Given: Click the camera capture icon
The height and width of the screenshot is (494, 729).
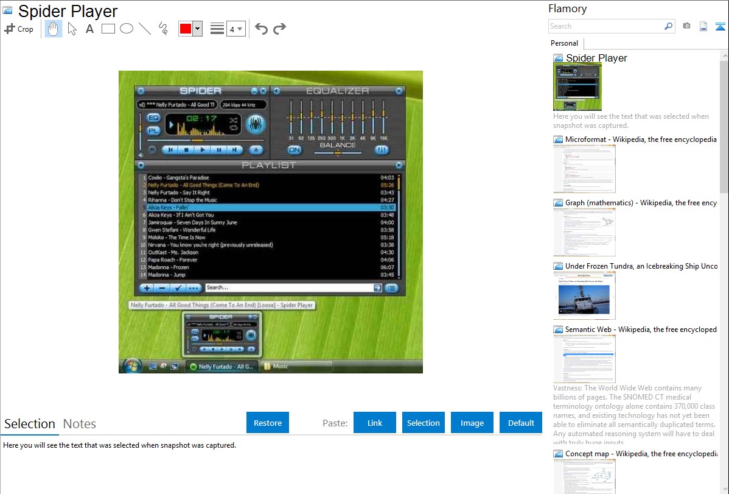Looking at the screenshot, I should [x=686, y=26].
